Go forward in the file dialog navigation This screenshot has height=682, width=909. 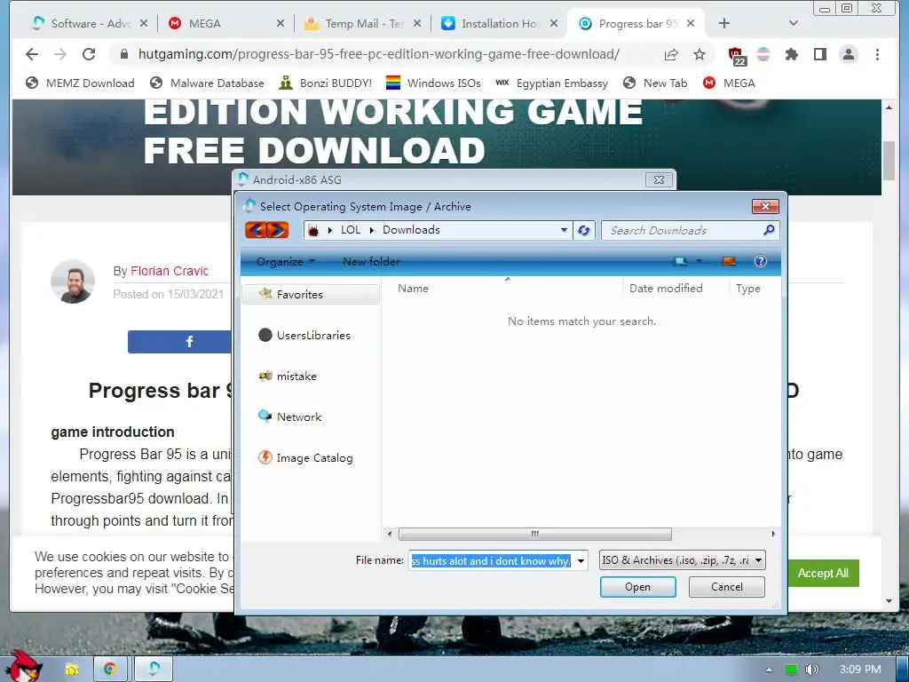[278, 230]
